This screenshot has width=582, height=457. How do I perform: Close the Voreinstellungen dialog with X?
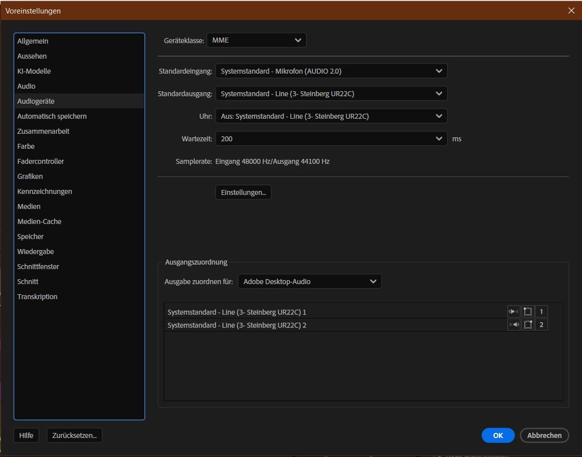coord(571,11)
